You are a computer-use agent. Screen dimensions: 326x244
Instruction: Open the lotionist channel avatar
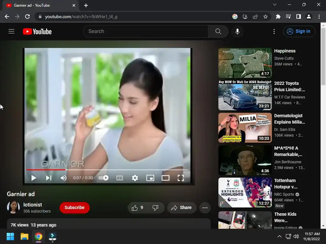pos(13,207)
